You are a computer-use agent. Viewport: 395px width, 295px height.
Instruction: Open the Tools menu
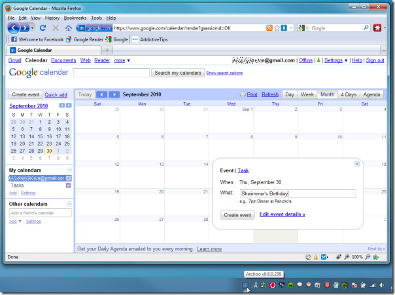pos(97,18)
